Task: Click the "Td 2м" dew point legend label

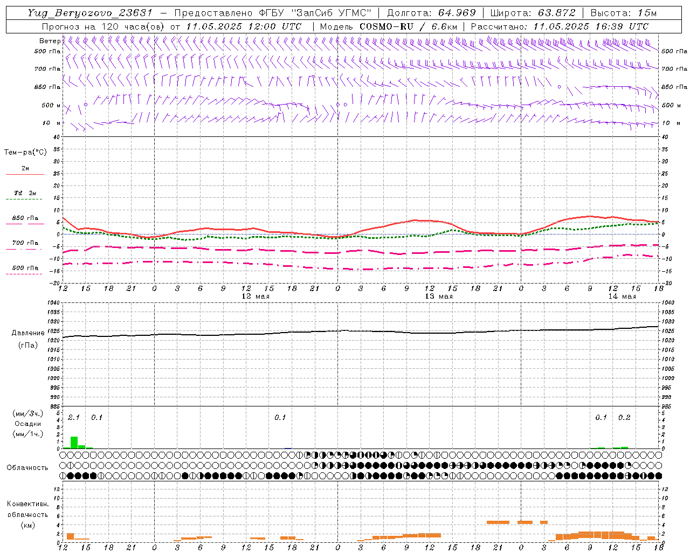Action: tap(25, 193)
